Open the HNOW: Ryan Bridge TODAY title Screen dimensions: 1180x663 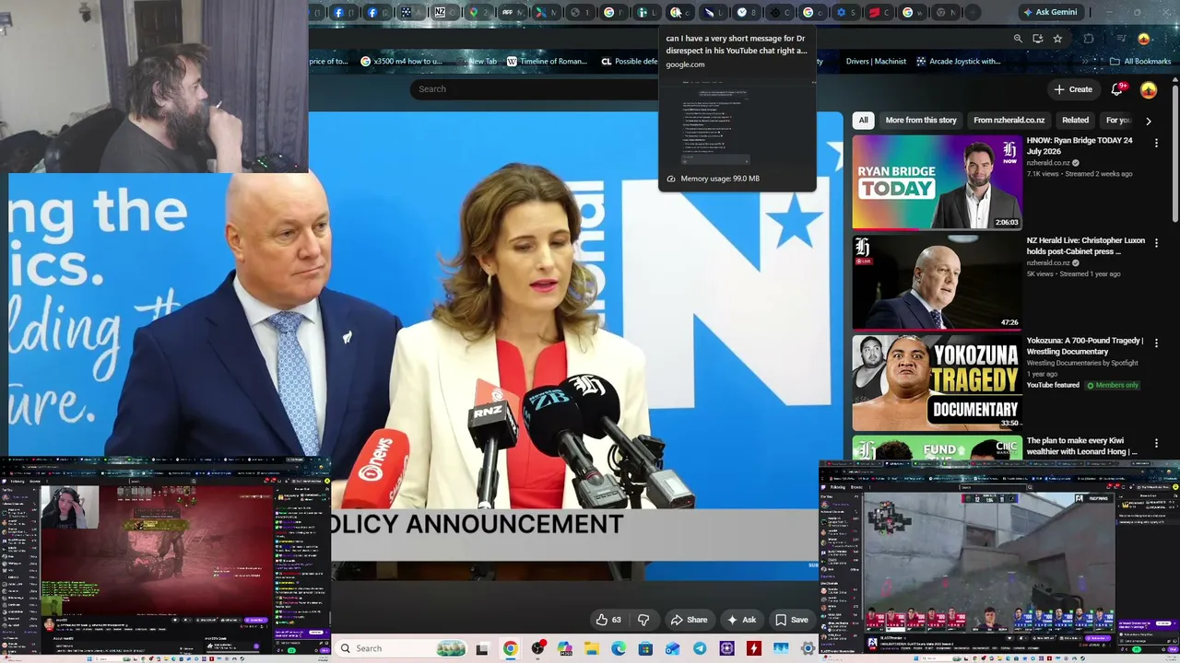1080,146
